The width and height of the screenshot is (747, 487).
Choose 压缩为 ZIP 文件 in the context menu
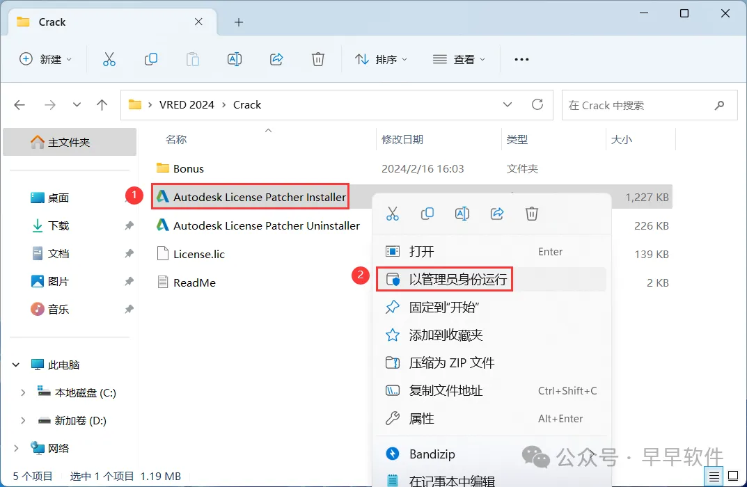click(x=492, y=363)
